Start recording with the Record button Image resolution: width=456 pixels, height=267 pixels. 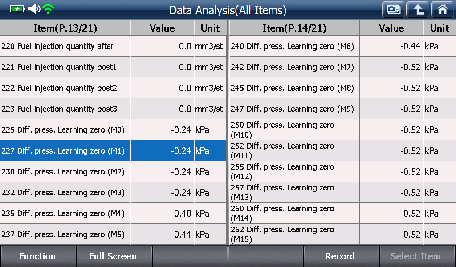pyautogui.click(x=341, y=256)
